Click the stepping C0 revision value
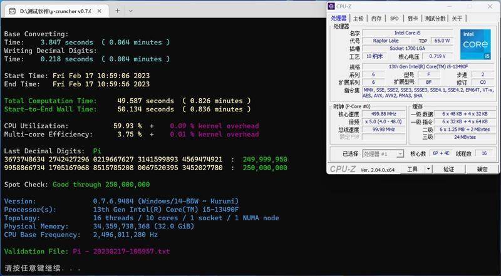 [483, 82]
